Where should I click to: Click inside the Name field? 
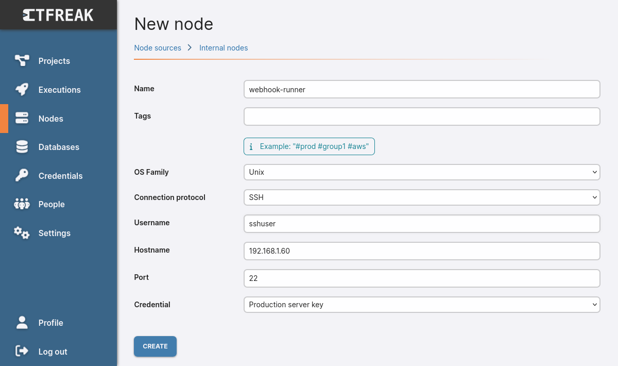[x=421, y=89]
